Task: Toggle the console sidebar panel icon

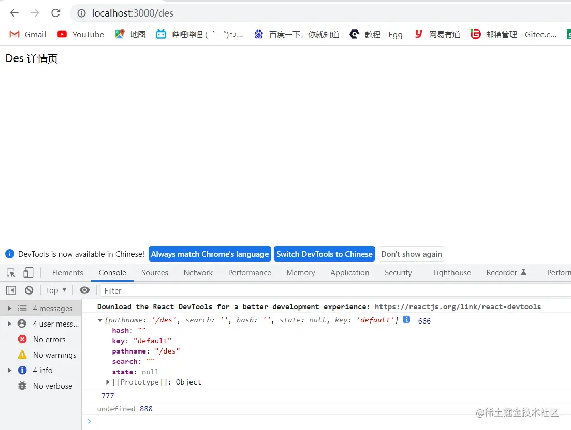Action: tap(11, 290)
